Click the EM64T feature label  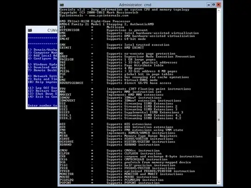click(64, 39)
